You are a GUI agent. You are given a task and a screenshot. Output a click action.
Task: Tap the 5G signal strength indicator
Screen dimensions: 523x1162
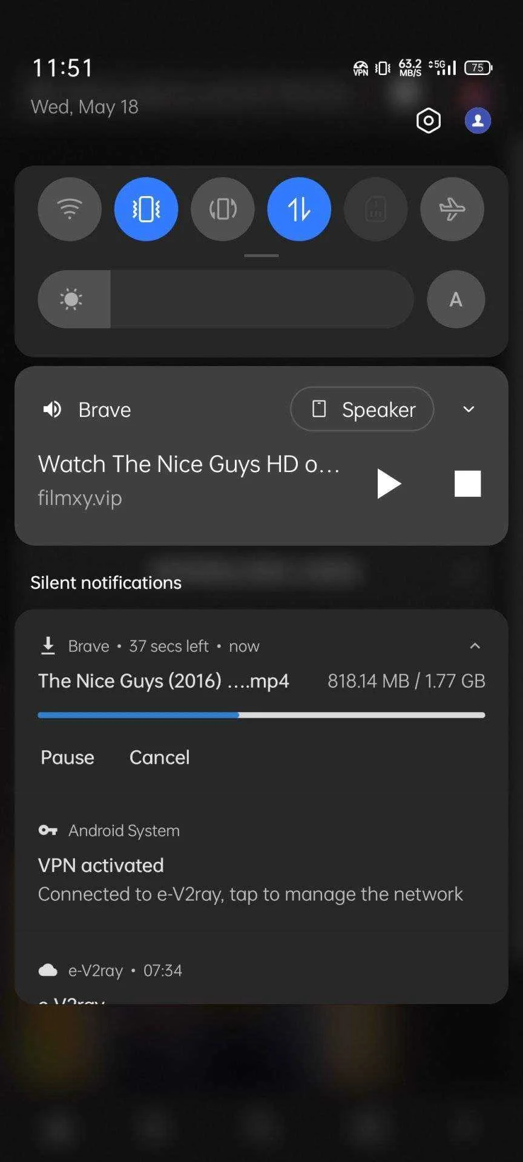pos(442,68)
